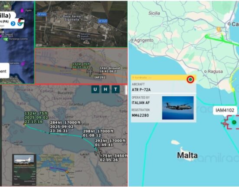Click the green dot in dashed area

pos(234,122)
